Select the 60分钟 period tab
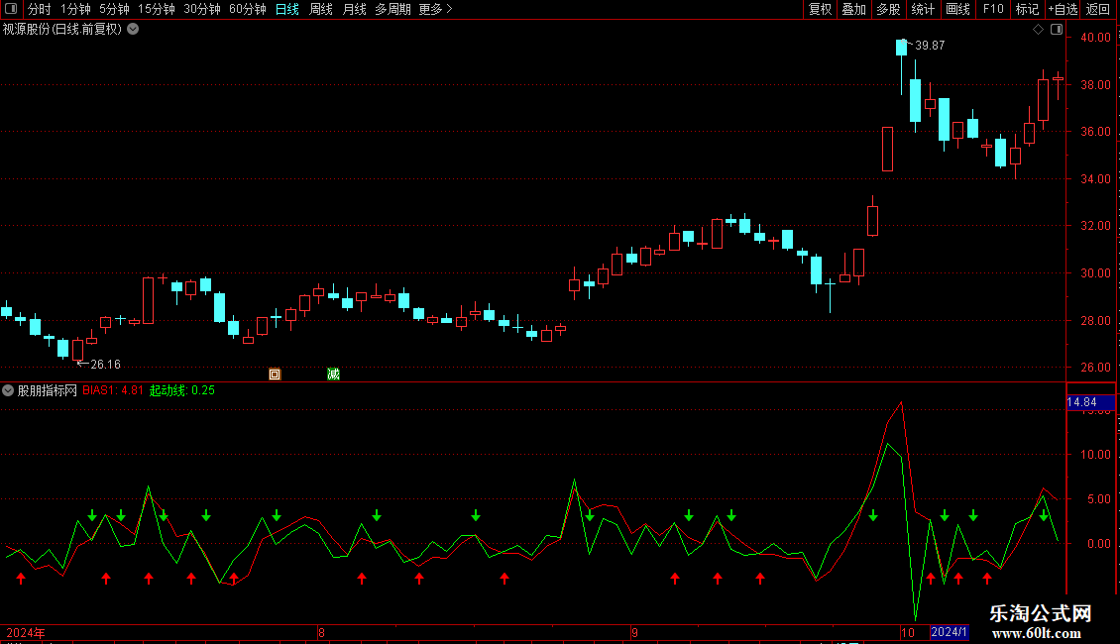This screenshot has width=1120, height=644. pos(248,9)
